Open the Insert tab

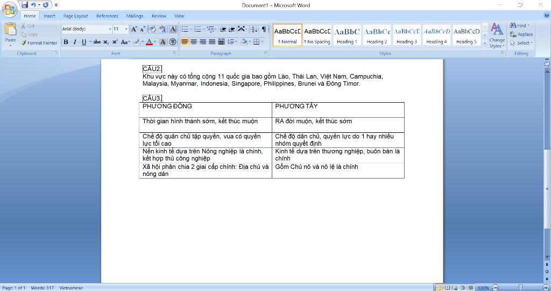49,16
